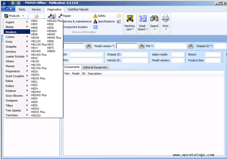This screenshot has width=227, height=159.
Task: Choose breaker model HB3800
Action: (x=52, y=31)
